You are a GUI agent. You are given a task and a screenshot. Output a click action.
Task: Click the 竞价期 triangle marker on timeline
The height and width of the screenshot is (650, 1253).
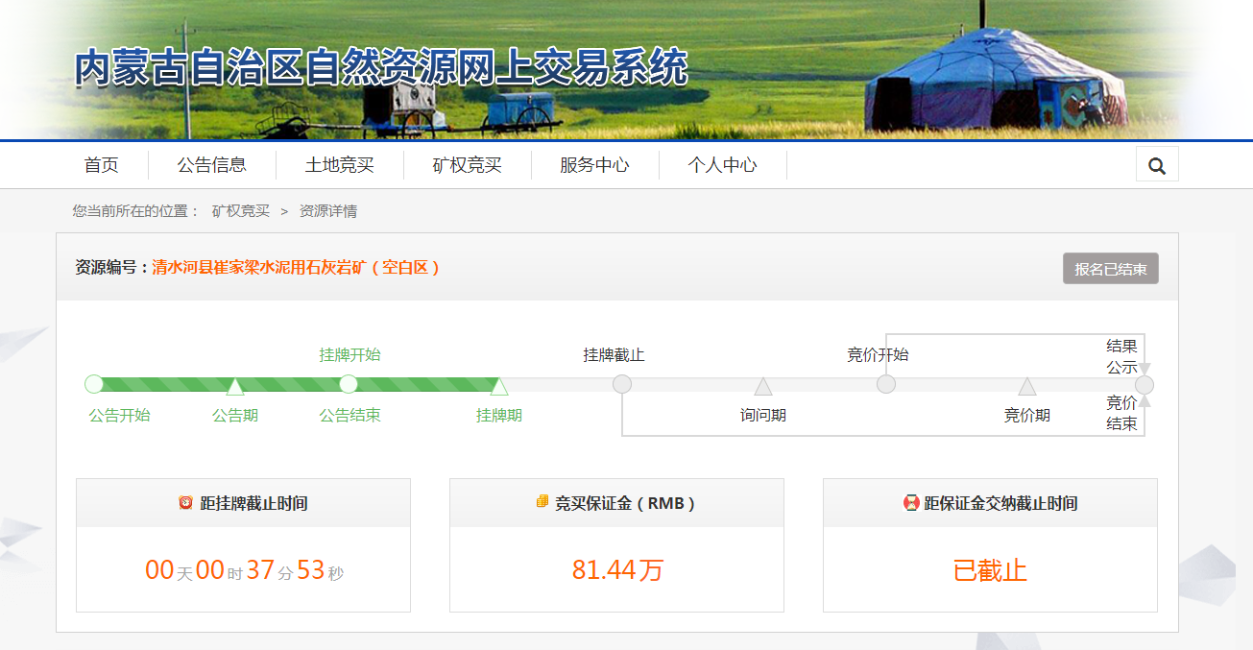click(1026, 386)
